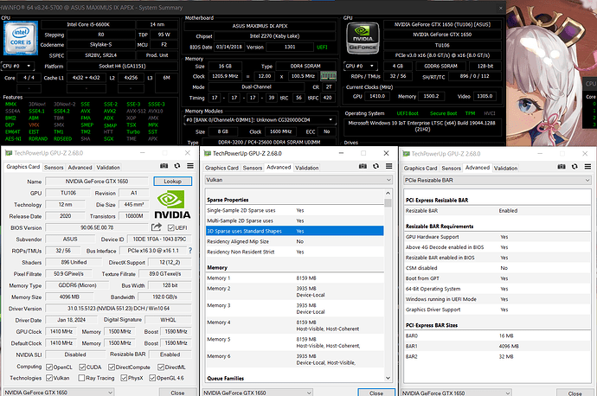
Task: Switch to Sensors tab in left GPU-Z window
Action: pyautogui.click(x=54, y=168)
